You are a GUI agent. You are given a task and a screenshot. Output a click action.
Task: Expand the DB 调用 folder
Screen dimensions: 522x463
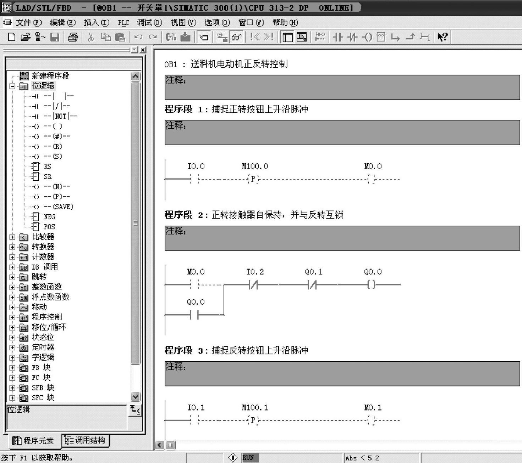12,267
